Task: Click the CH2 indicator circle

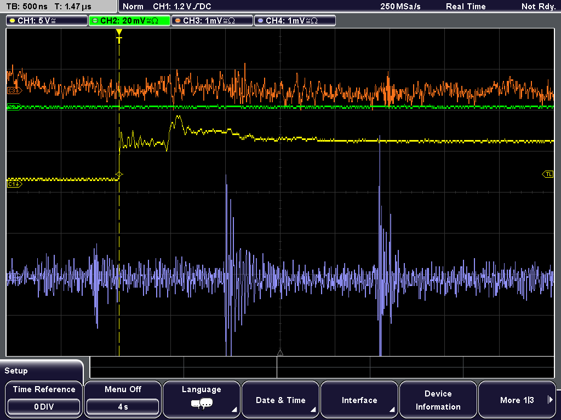Action: pos(95,21)
